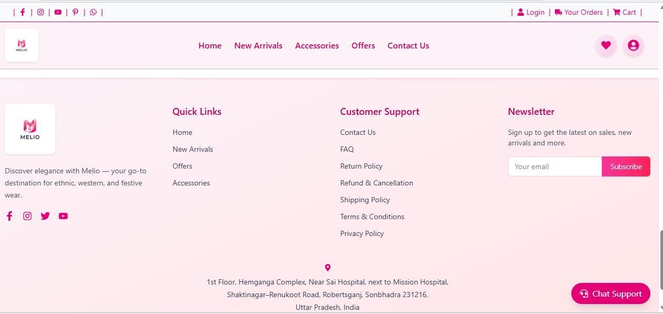Click the footer YouTube icon
Viewport: 663px width, 314px height.
click(63, 216)
